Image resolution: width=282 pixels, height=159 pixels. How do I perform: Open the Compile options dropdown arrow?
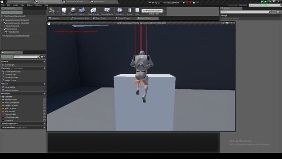[x=58, y=11]
